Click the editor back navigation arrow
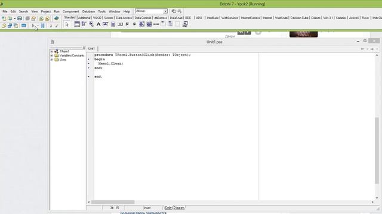 point(362,49)
